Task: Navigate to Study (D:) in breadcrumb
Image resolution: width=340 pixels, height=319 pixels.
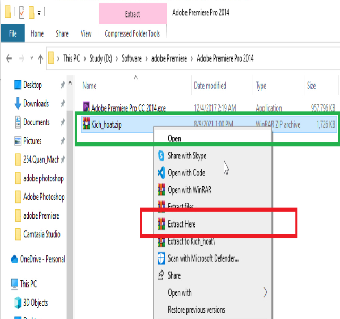Action: pos(101,58)
